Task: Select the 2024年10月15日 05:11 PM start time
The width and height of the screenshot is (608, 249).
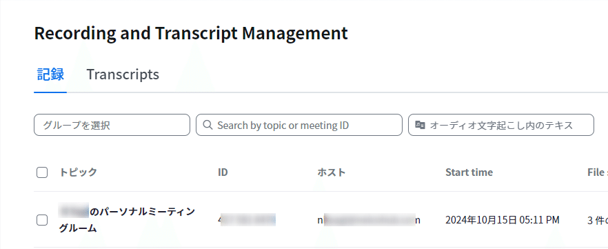Action: click(502, 220)
